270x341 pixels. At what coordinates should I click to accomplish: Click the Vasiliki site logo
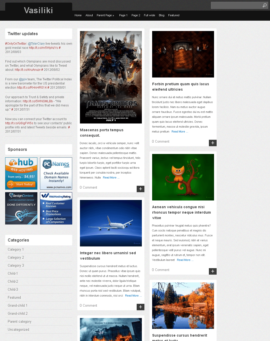(x=38, y=10)
